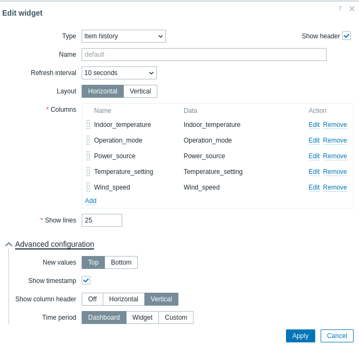
Task: Click drag handle for Indoor_temperature column
Action: pyautogui.click(x=88, y=125)
